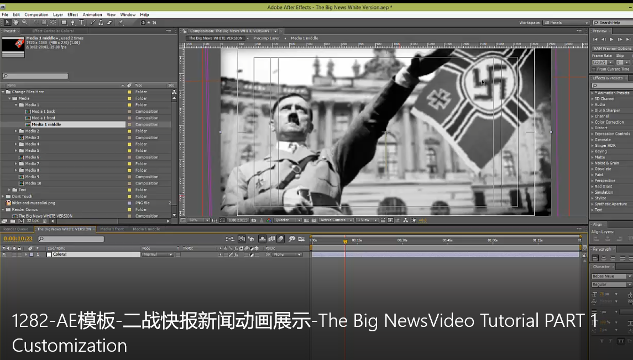This screenshot has height=360, width=633.
Task: Click the timeline layer search field
Action: point(71,239)
